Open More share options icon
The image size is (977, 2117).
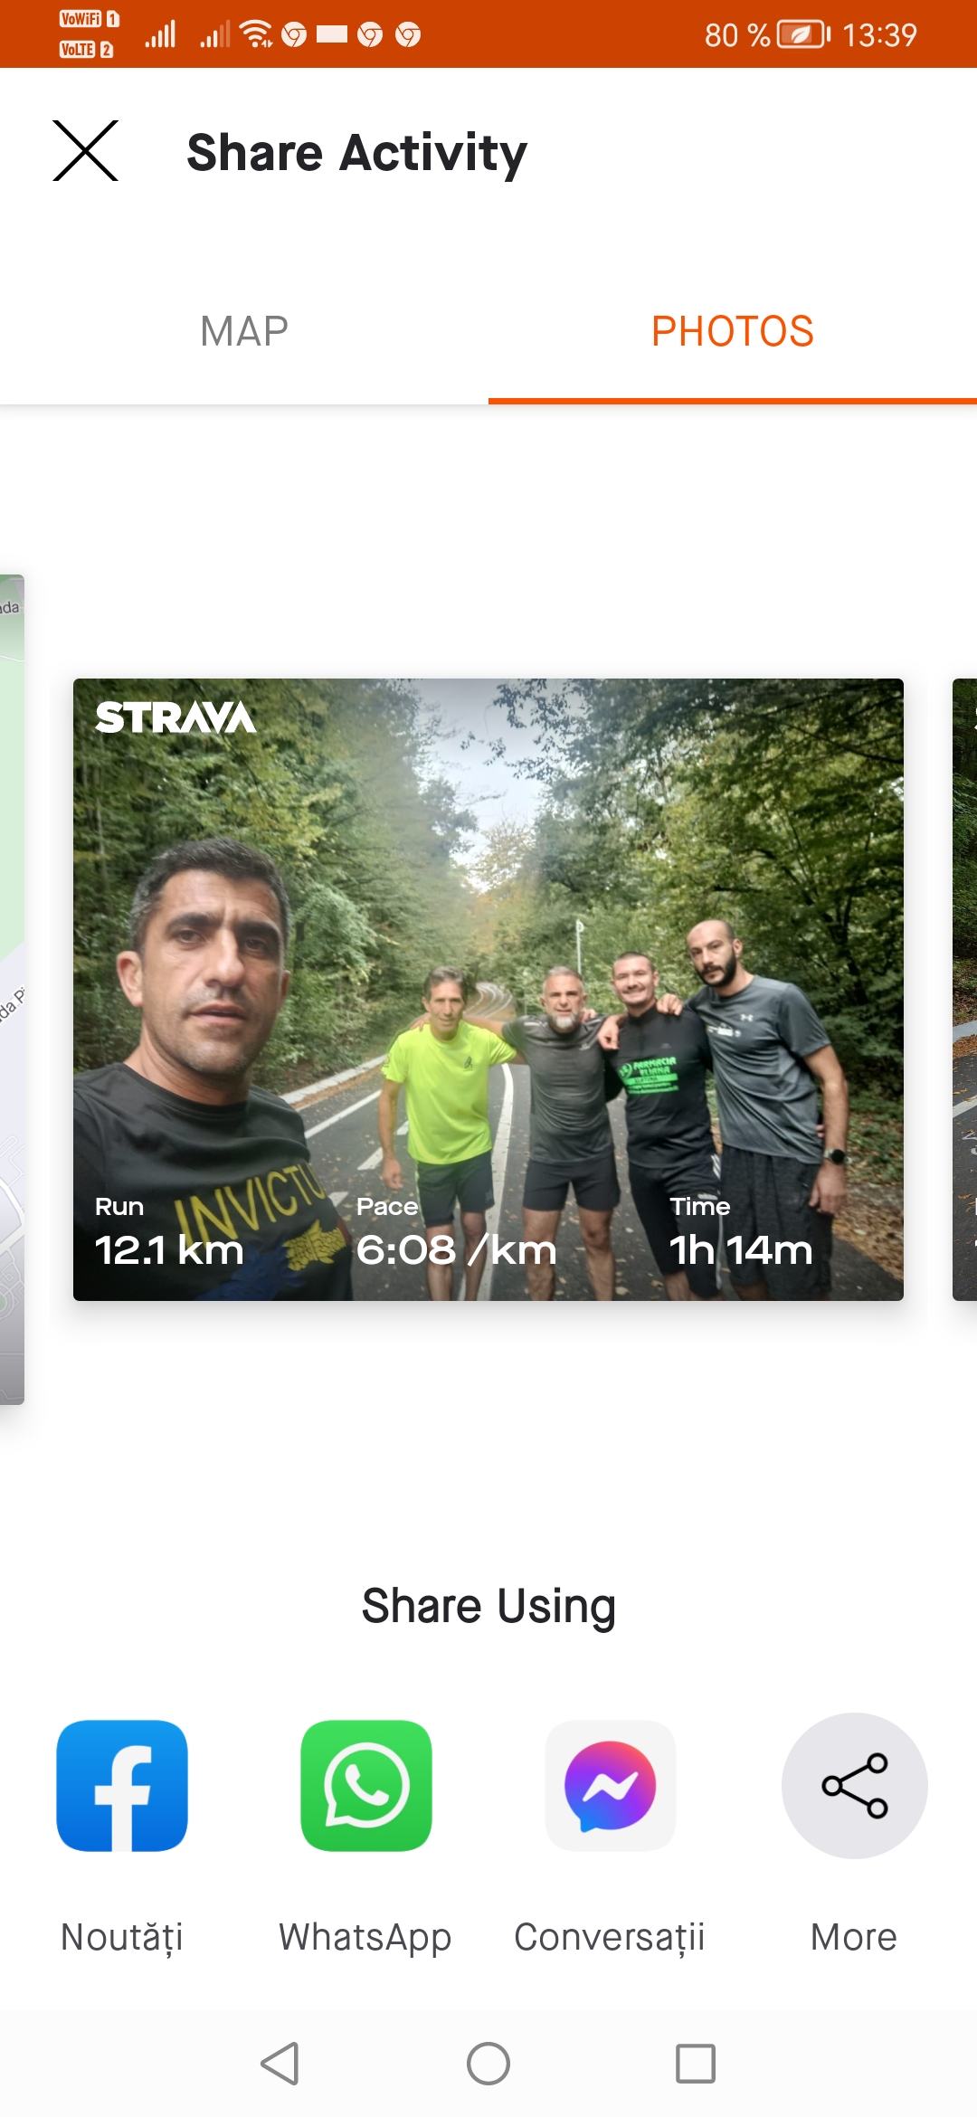pyautogui.click(x=855, y=1786)
